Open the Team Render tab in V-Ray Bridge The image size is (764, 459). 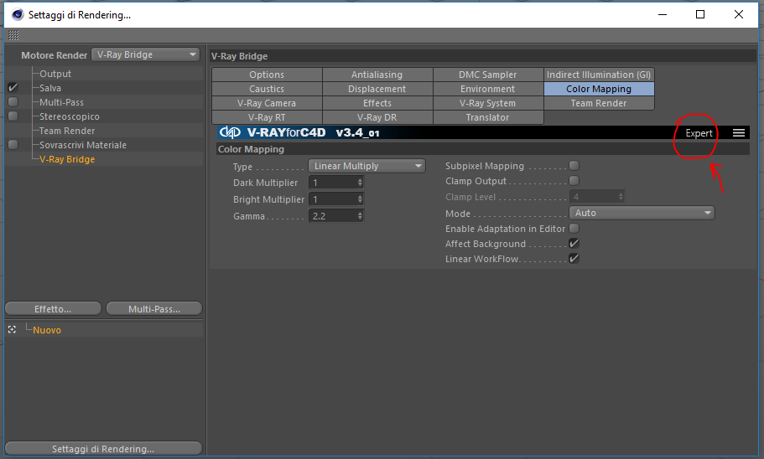[x=599, y=103]
